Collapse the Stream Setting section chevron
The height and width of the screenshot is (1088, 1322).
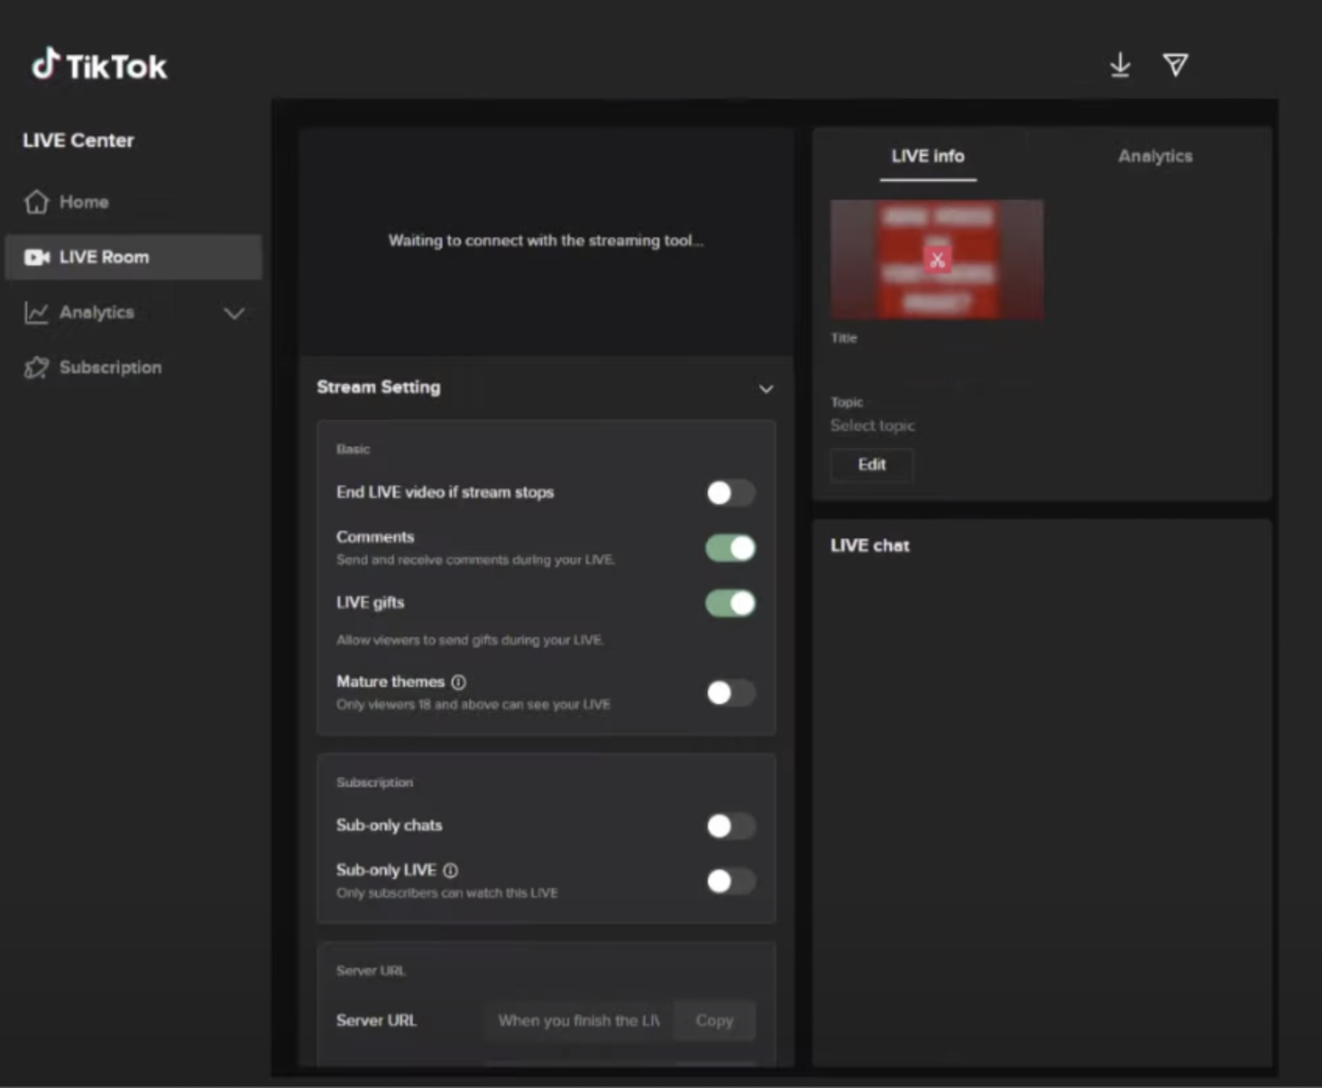point(766,389)
